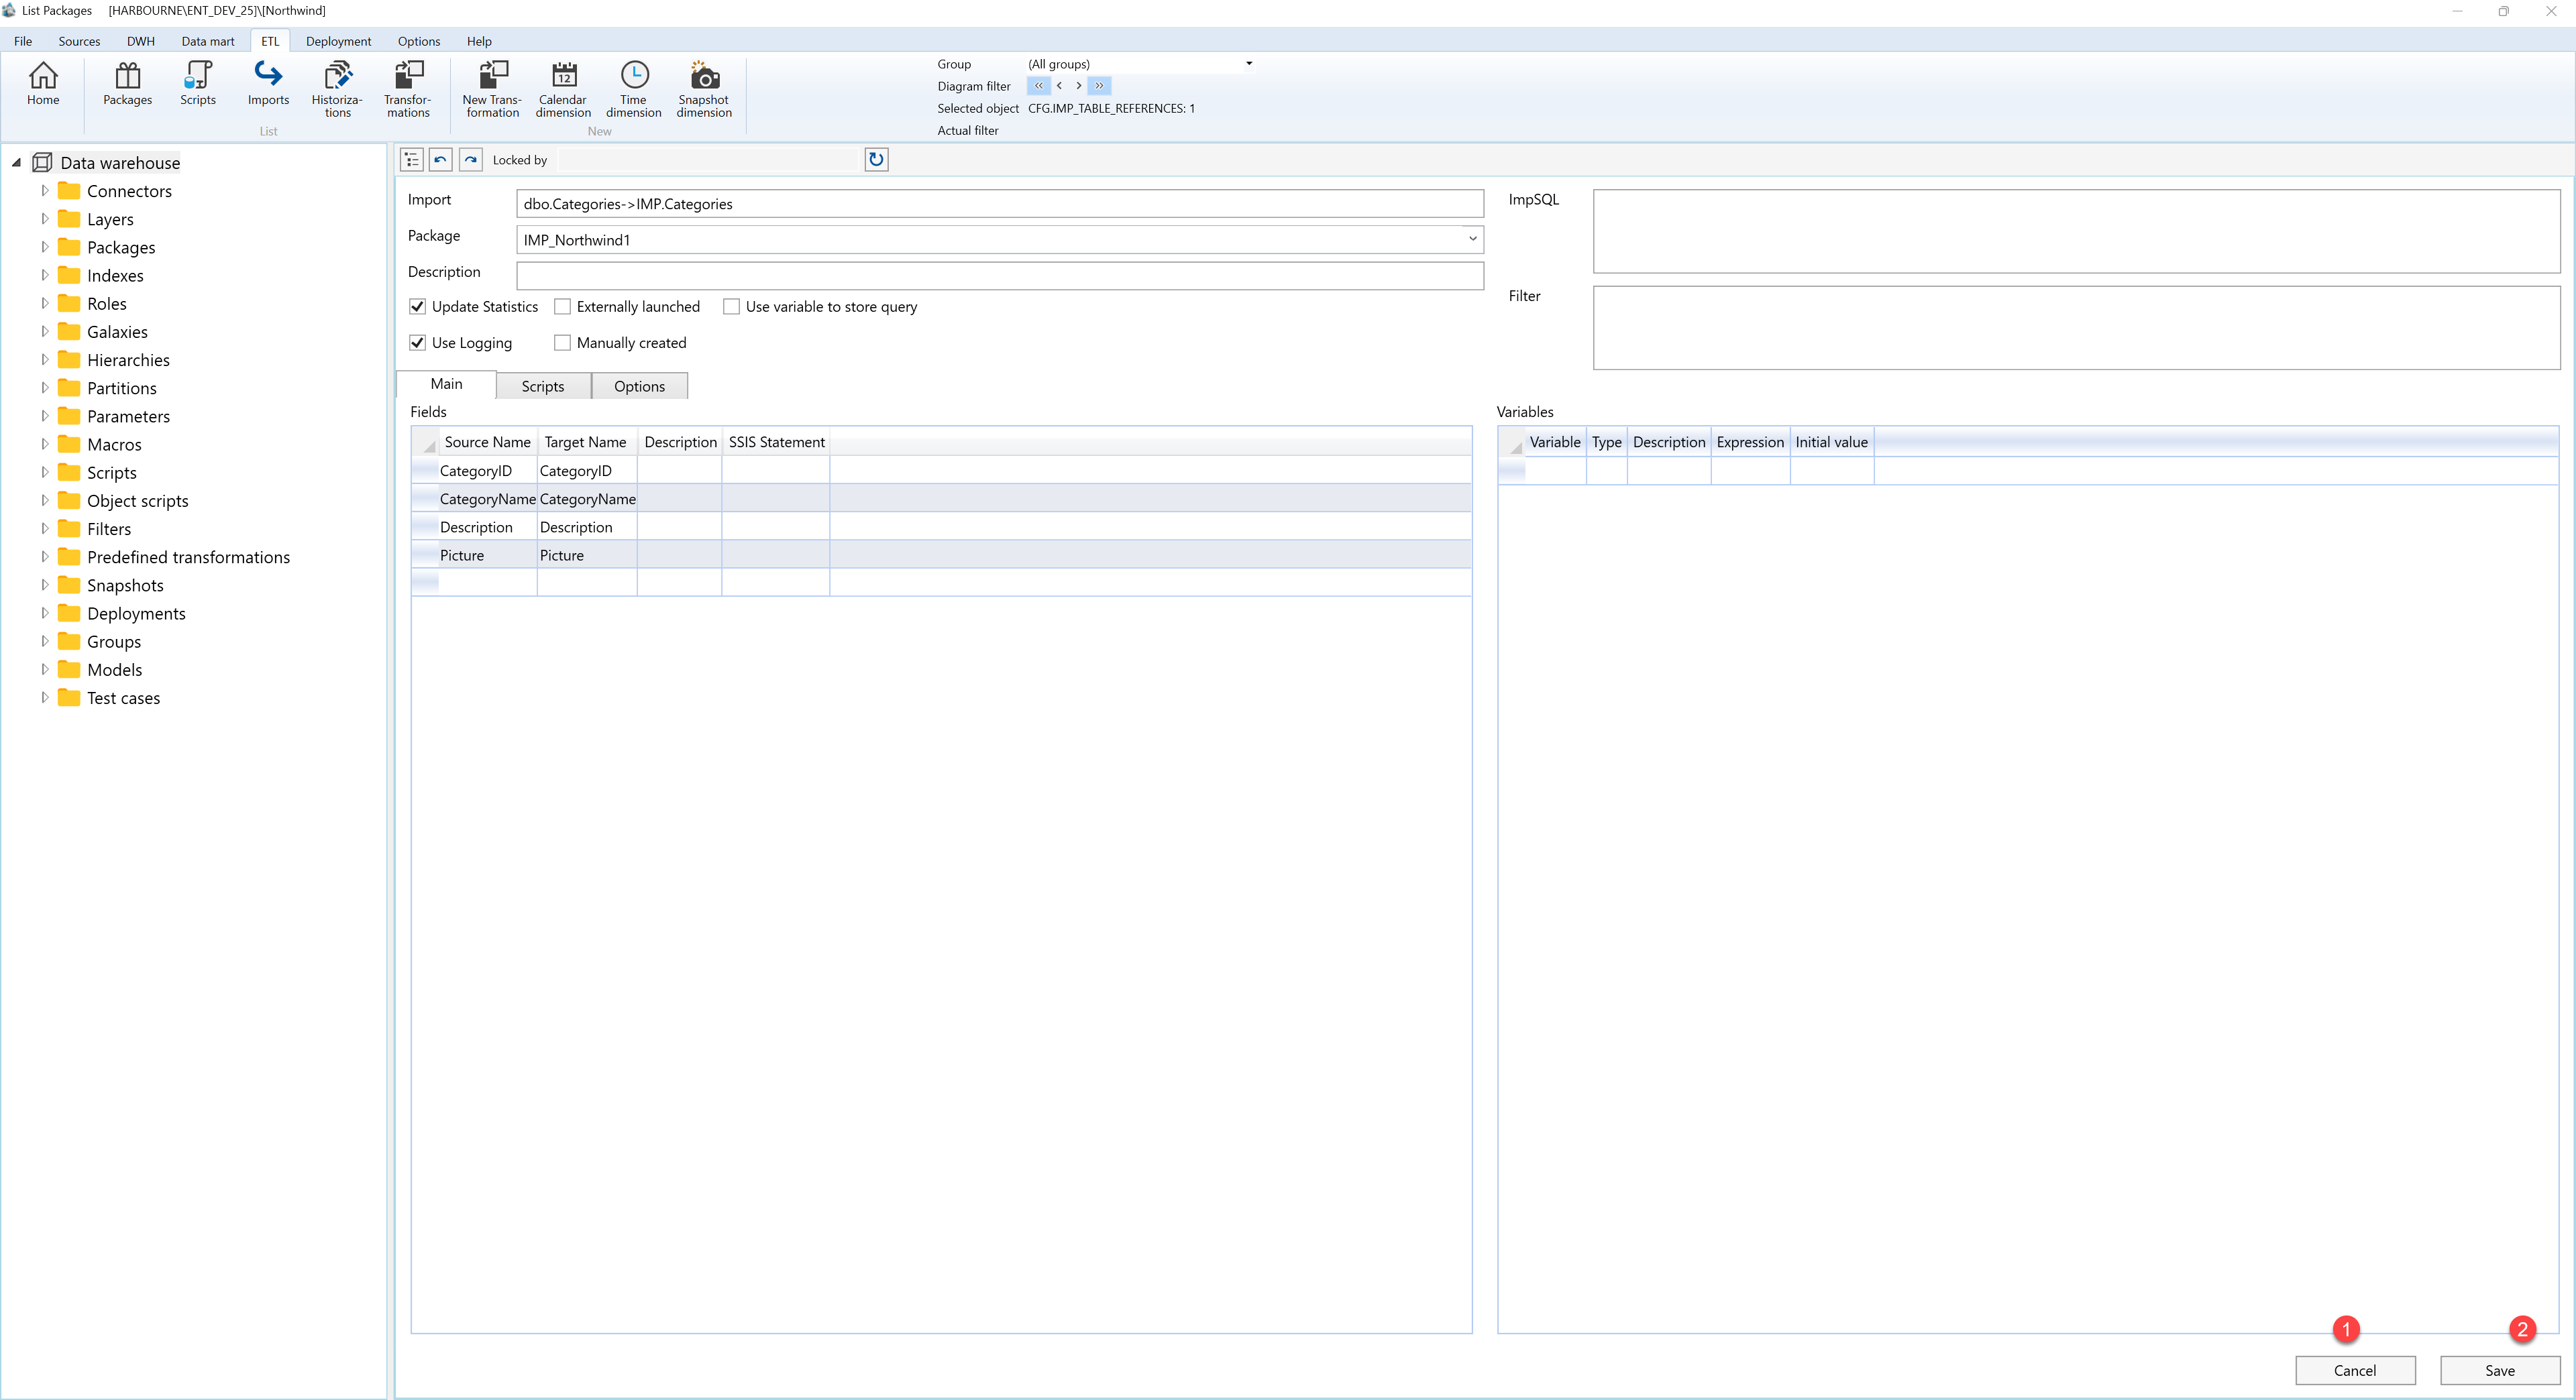Select the Predefined transformations tree item
The width and height of the screenshot is (2576, 1400).
[x=188, y=557]
